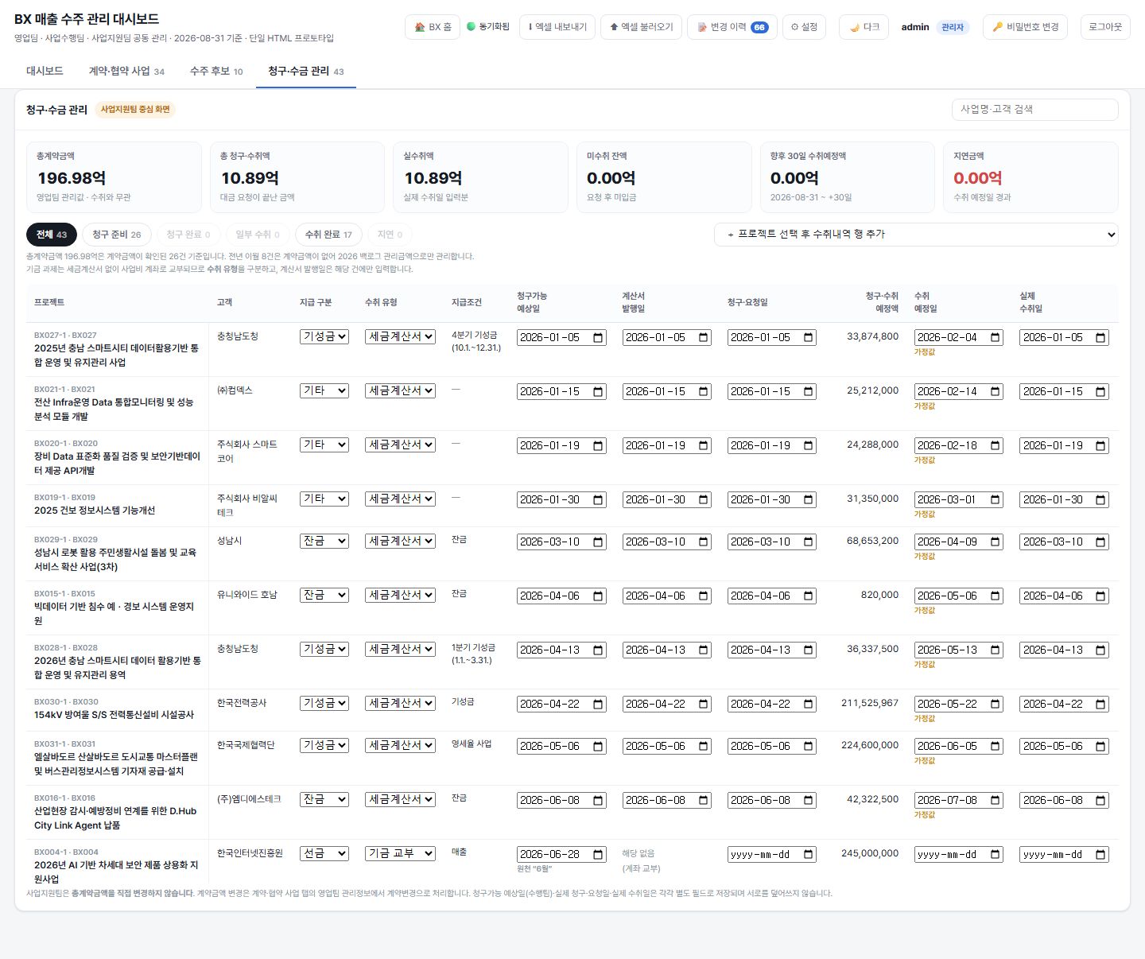Expand the 프로젝트 선택 후 수취내역 행 추가 dropdown
Screen dimensions: 1145x959
click(916, 235)
